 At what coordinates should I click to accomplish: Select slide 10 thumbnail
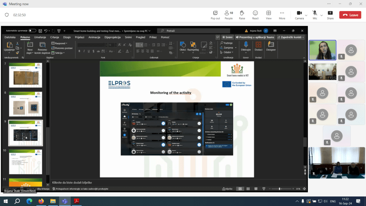coord(26,162)
